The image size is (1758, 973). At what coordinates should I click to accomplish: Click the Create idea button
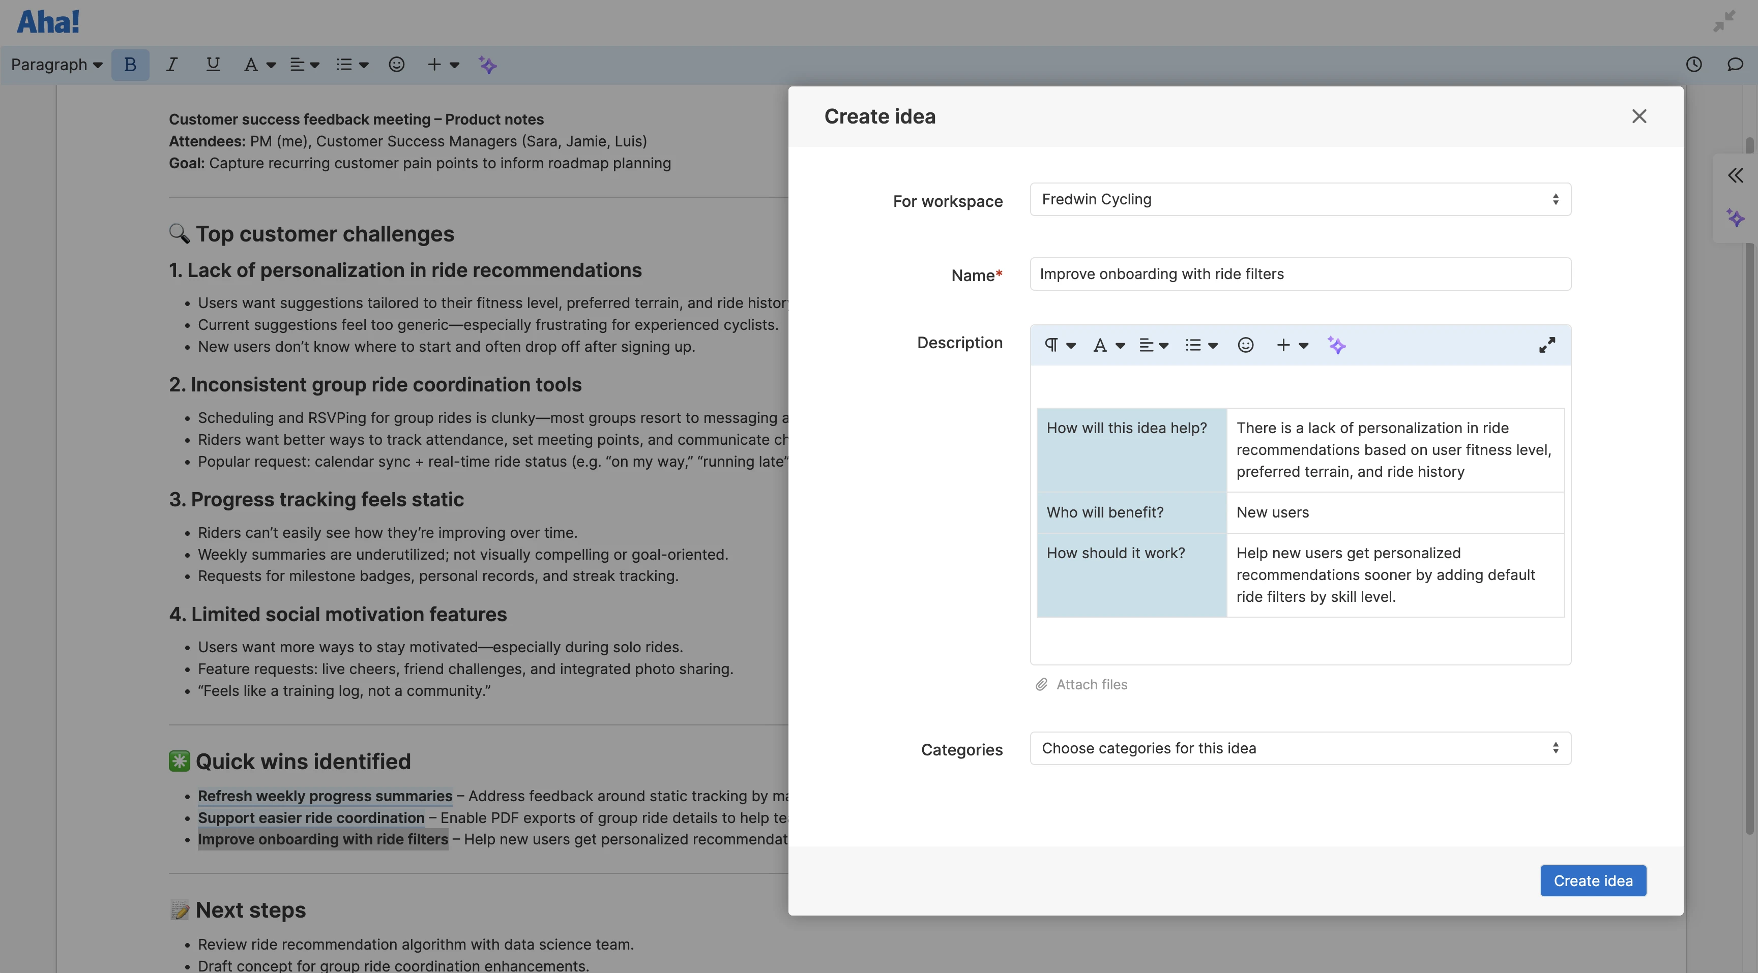[1592, 880]
